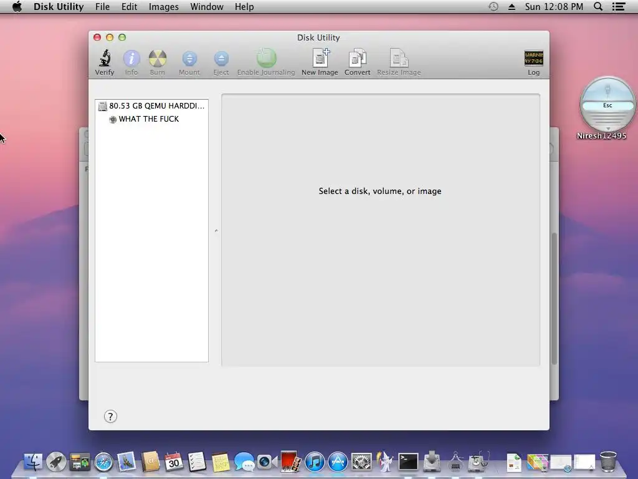This screenshot has height=479, width=638.
Task: Open the Help menu
Action: pyautogui.click(x=244, y=6)
